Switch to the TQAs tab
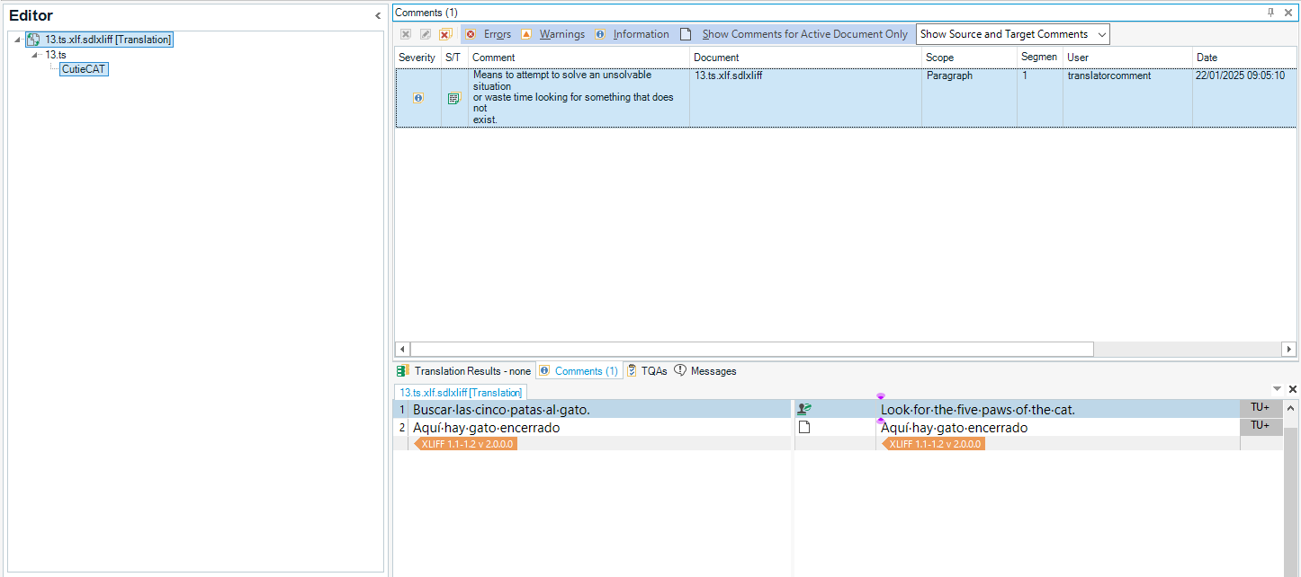Image resolution: width=1301 pixels, height=577 pixels. [x=647, y=371]
